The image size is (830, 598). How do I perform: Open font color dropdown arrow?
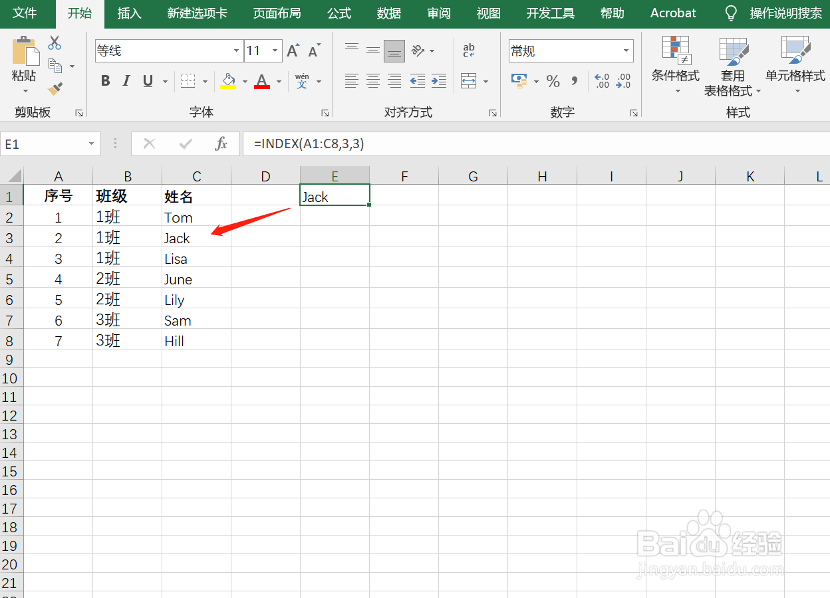pyautogui.click(x=279, y=81)
